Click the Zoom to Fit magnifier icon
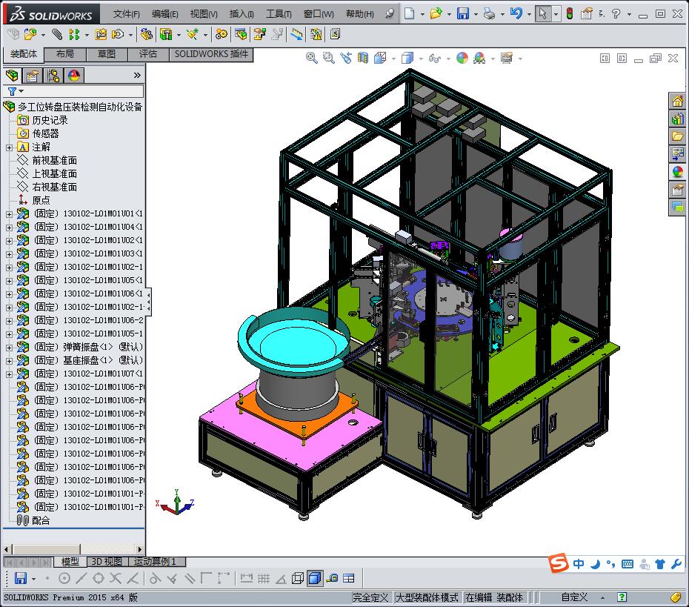 coord(312,58)
